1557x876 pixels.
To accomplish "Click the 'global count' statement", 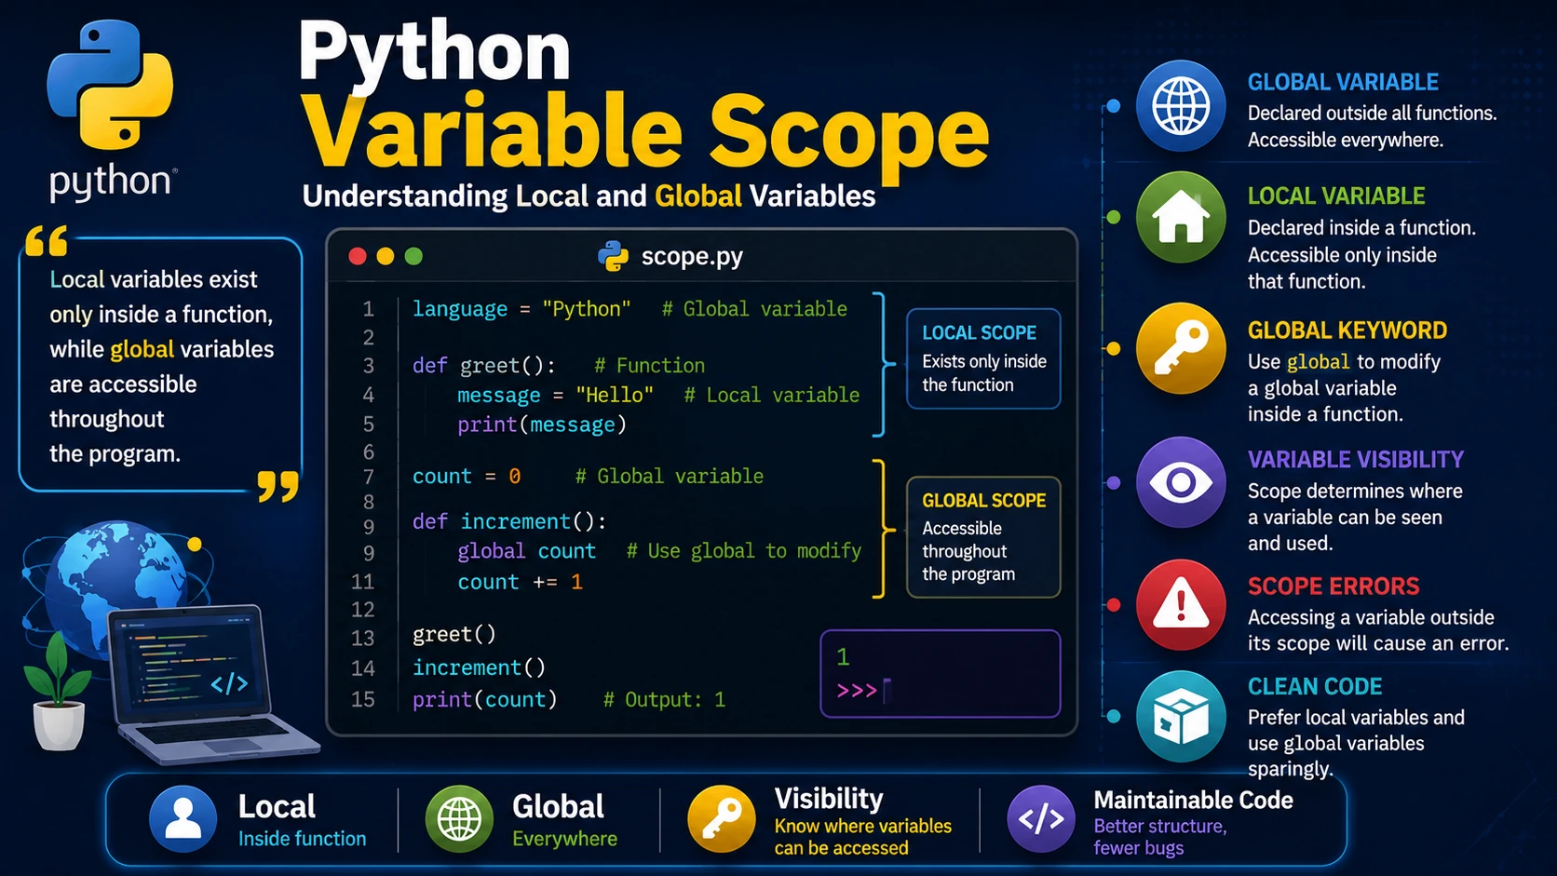I will [526, 552].
